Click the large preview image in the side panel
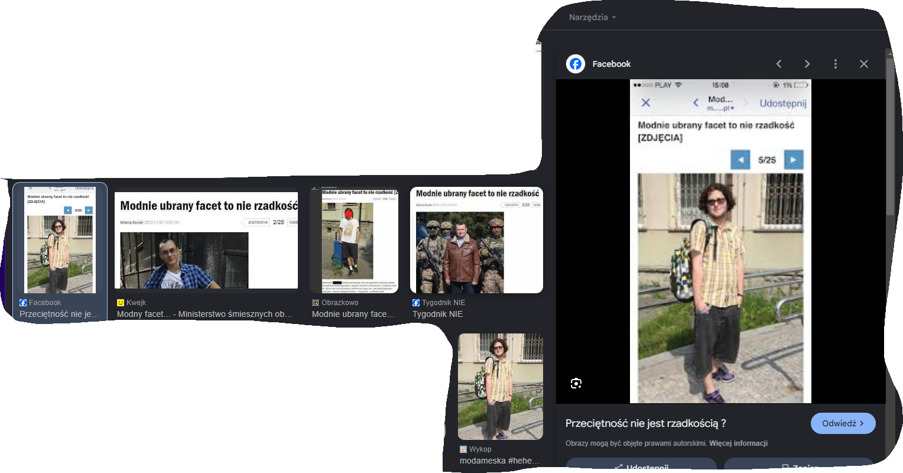Image resolution: width=903 pixels, height=473 pixels. tap(720, 241)
